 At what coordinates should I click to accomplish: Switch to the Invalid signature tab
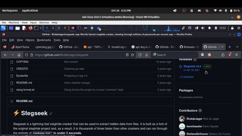click(x=117, y=47)
